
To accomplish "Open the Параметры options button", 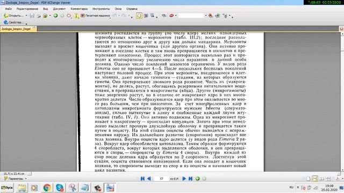I will tap(16, 179).
